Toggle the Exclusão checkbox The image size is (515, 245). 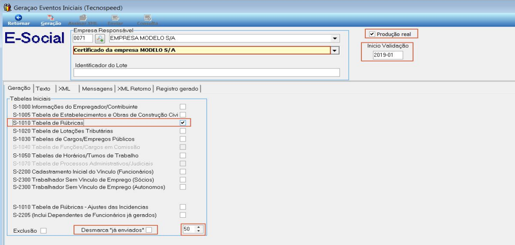(43, 231)
